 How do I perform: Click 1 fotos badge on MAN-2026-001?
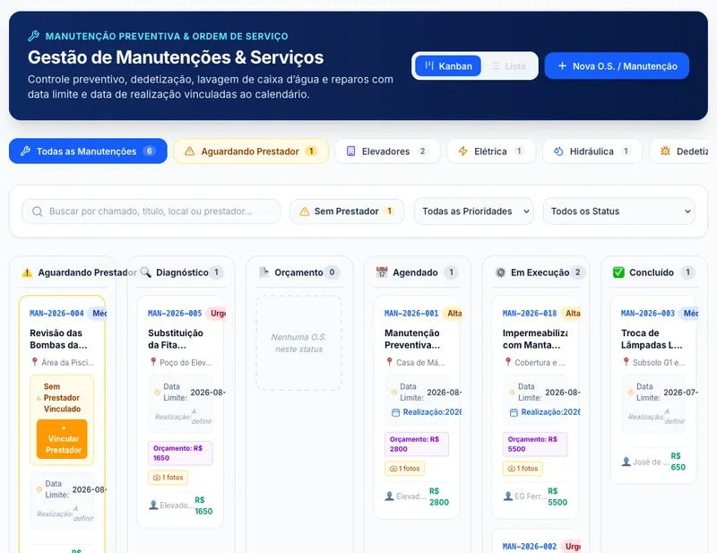tap(405, 468)
